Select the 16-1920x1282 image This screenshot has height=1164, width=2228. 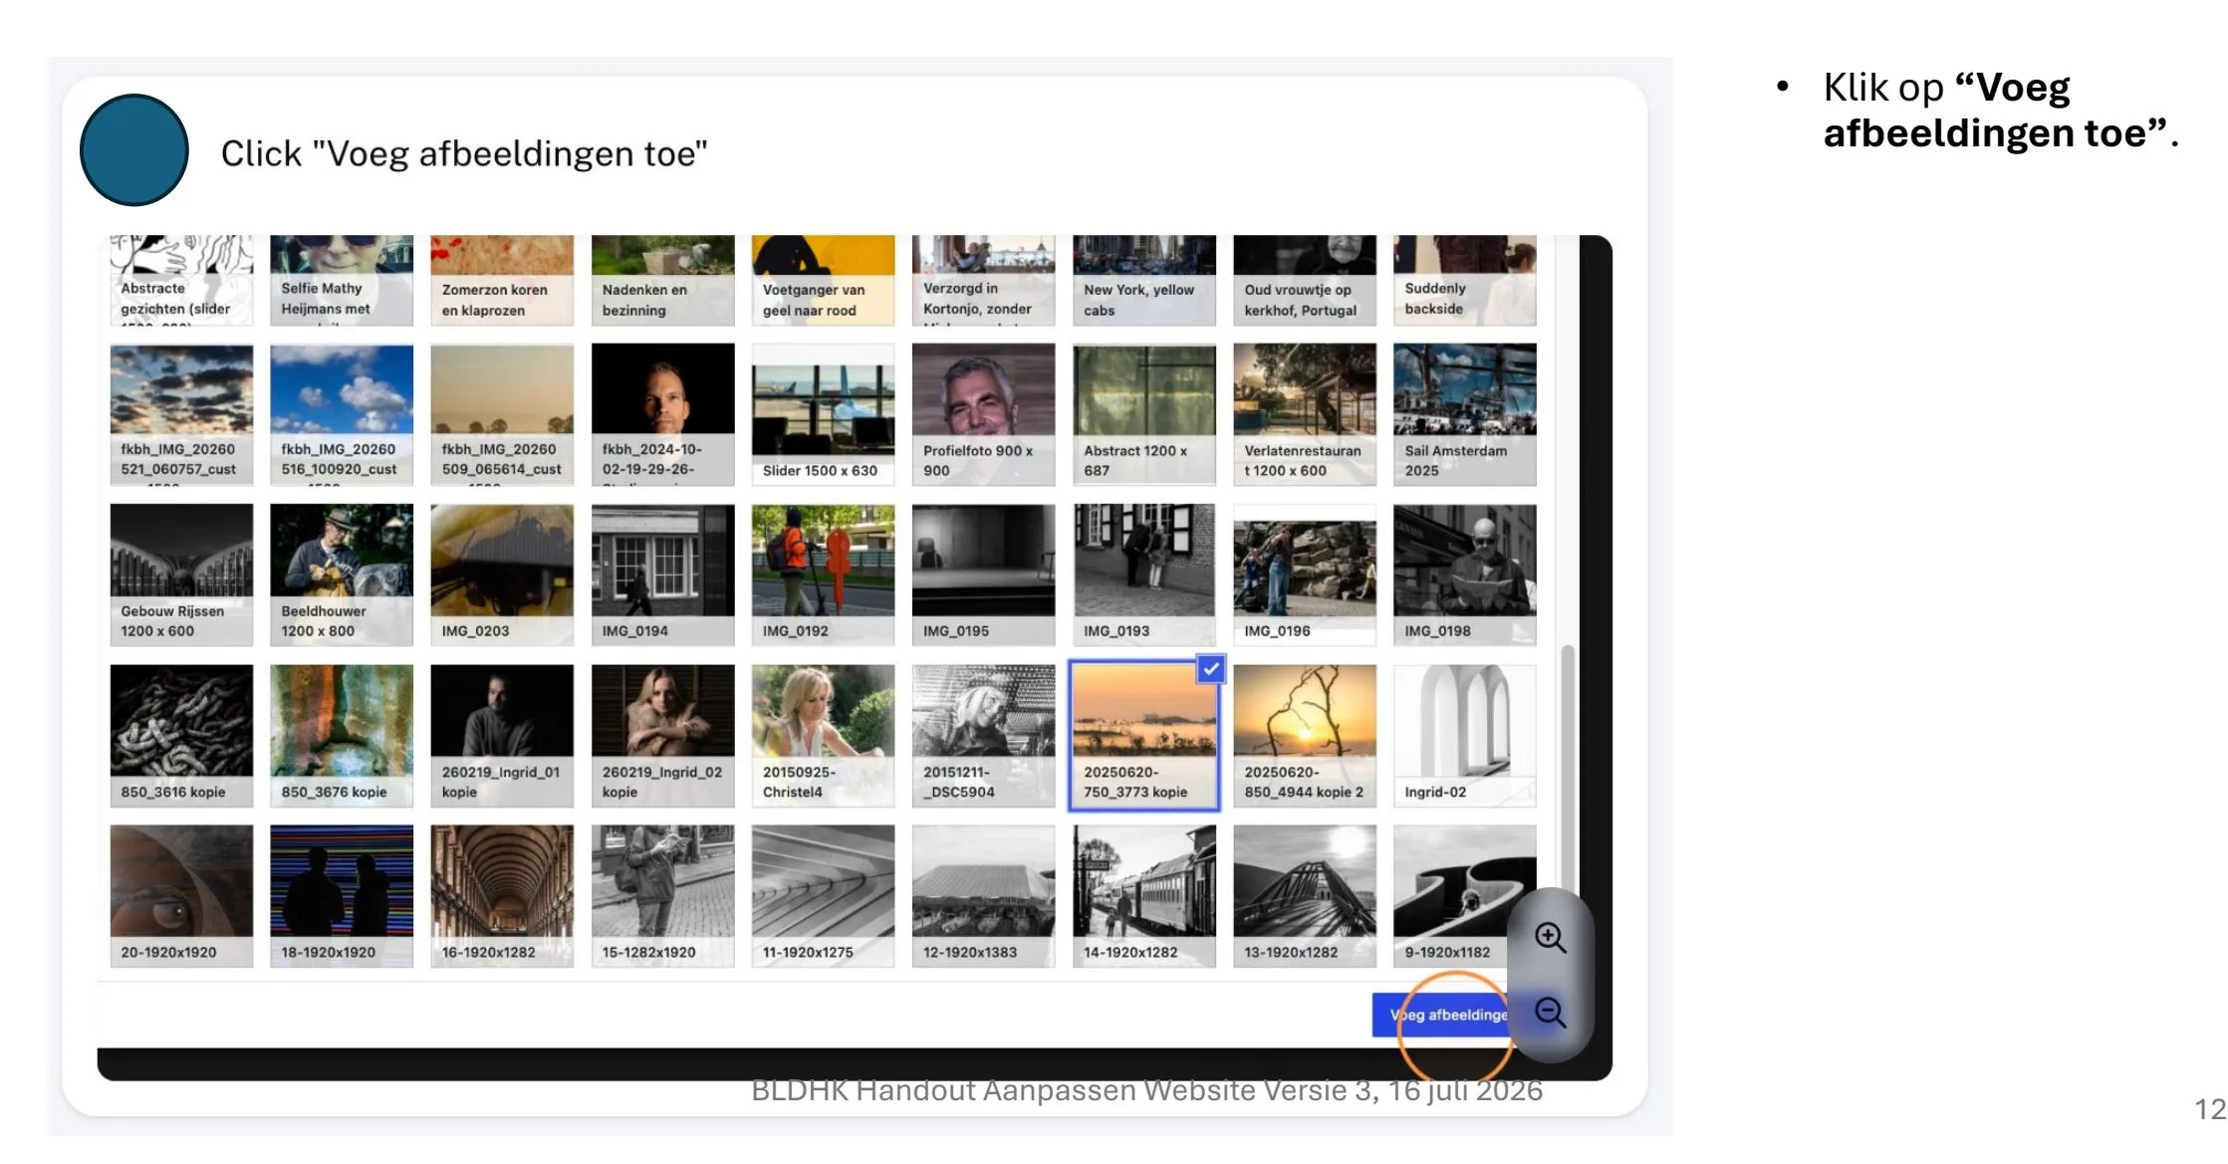click(x=502, y=896)
